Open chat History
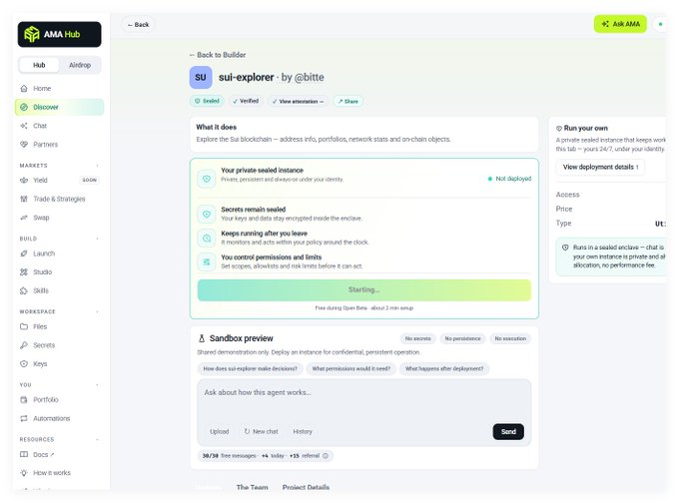Viewport: 679px width, 503px height. 303,431
